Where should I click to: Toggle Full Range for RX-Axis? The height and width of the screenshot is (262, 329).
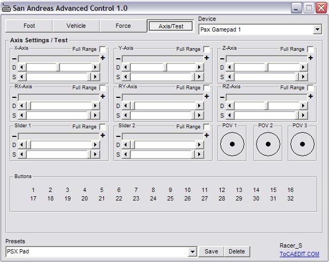[x=102, y=88]
